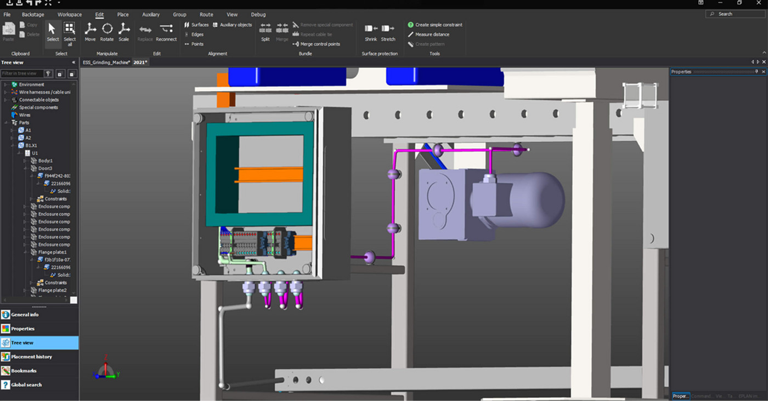Switch to the Place ribbon tab
Image resolution: width=768 pixels, height=401 pixels.
pos(123,14)
